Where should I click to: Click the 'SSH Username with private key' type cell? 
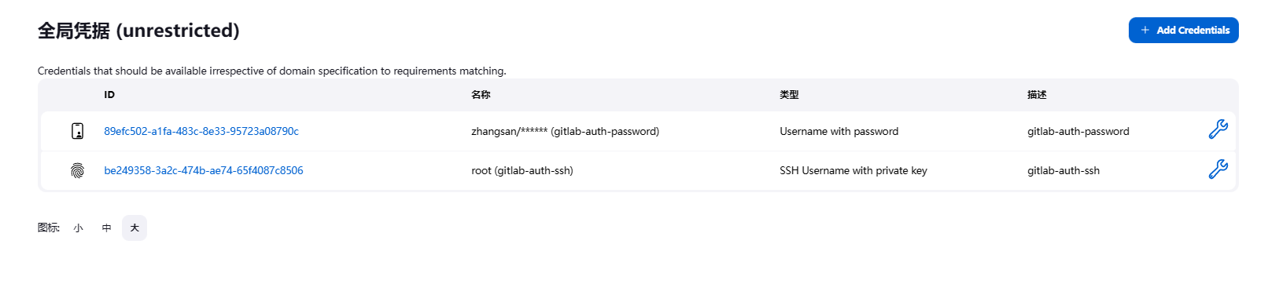tap(853, 170)
